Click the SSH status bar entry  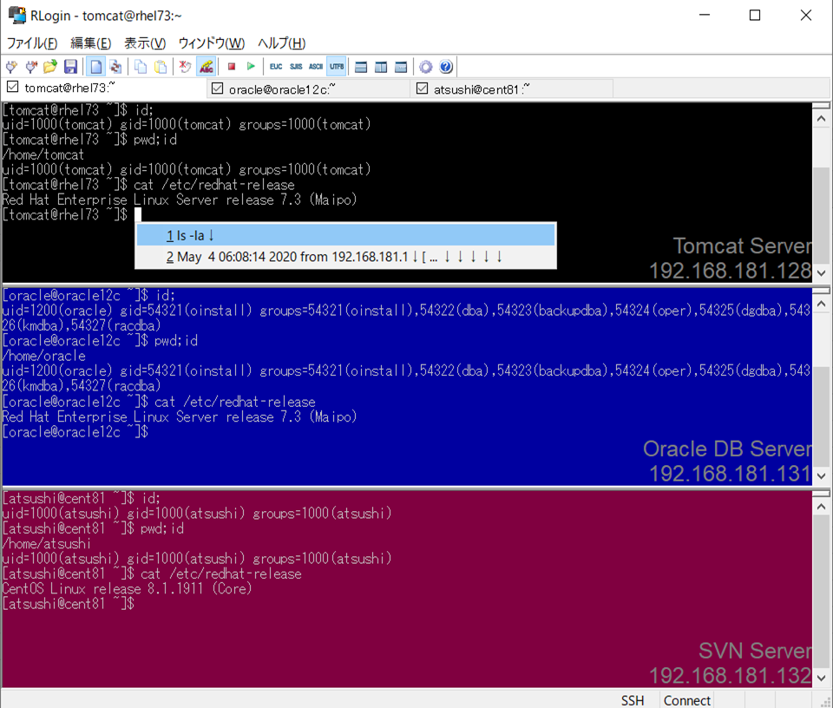pos(633,700)
